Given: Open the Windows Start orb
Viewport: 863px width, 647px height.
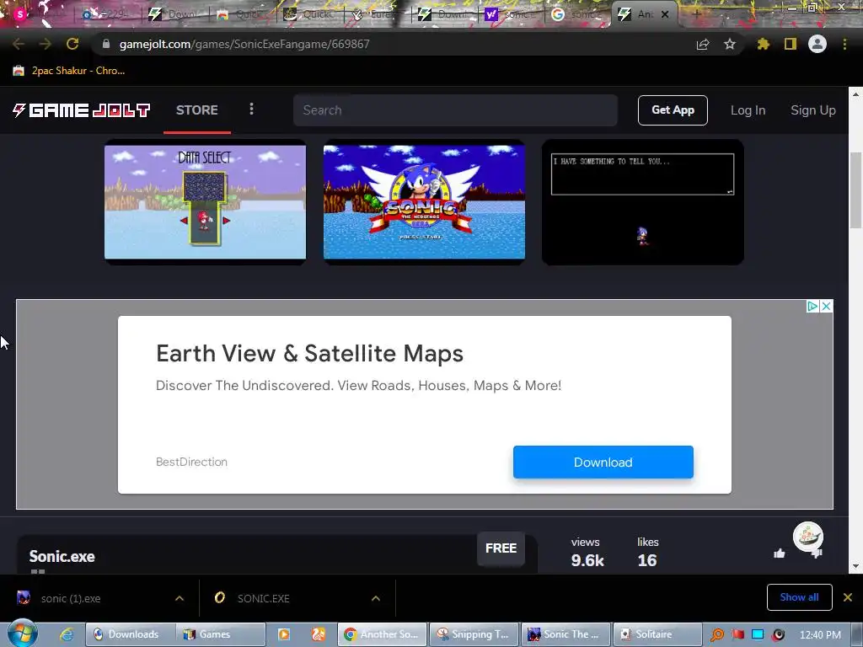Looking at the screenshot, I should click(22, 634).
